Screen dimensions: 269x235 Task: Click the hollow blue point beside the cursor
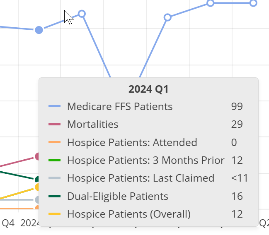click(x=82, y=14)
